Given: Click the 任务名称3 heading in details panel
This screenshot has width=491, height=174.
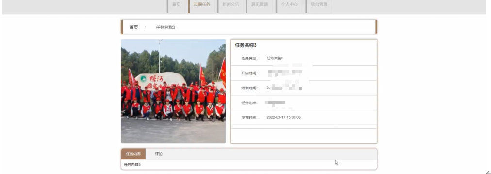Looking at the screenshot, I should pyautogui.click(x=246, y=45).
